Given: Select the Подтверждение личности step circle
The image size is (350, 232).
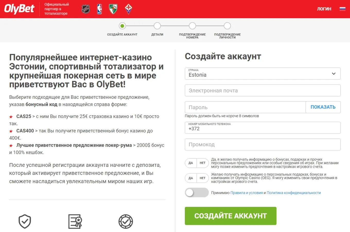Looking at the screenshot, I should (227, 26).
